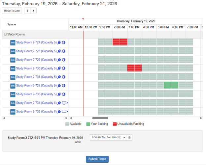Viewport: 206px width, 165px height.
Task: Click Thursday, February 19, 2026 grid header
Action: (136, 21)
